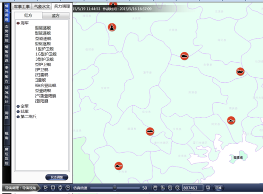Viewport: 263px width, 194px height.
Task: Click the circular-arrows refresh icon
Action: tap(60, 188)
